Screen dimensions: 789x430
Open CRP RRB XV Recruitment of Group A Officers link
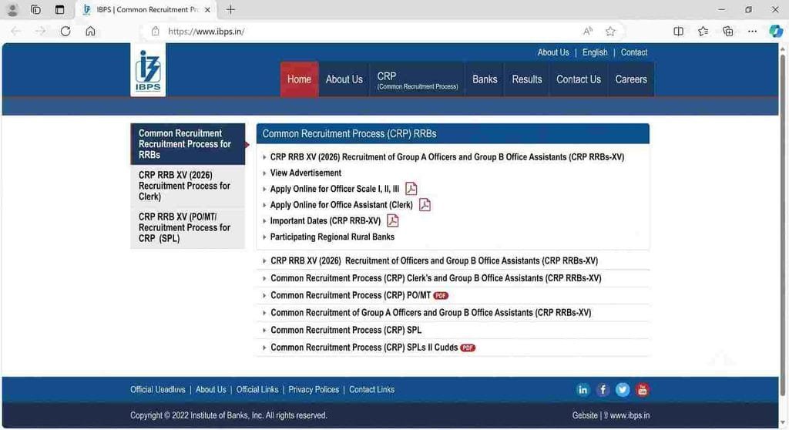coord(447,157)
